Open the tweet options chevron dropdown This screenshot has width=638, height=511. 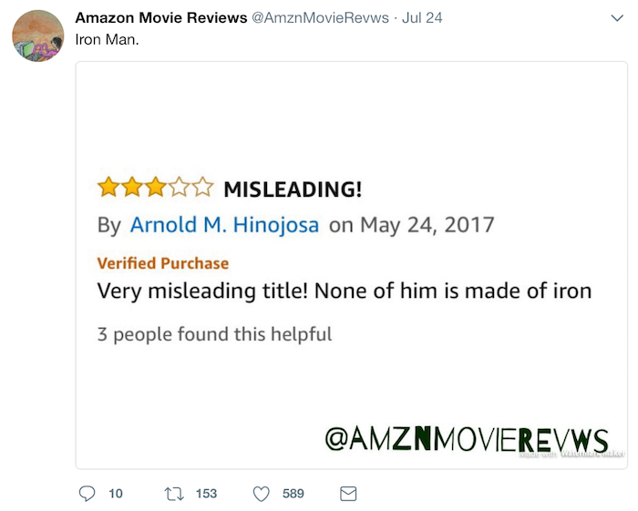617,18
